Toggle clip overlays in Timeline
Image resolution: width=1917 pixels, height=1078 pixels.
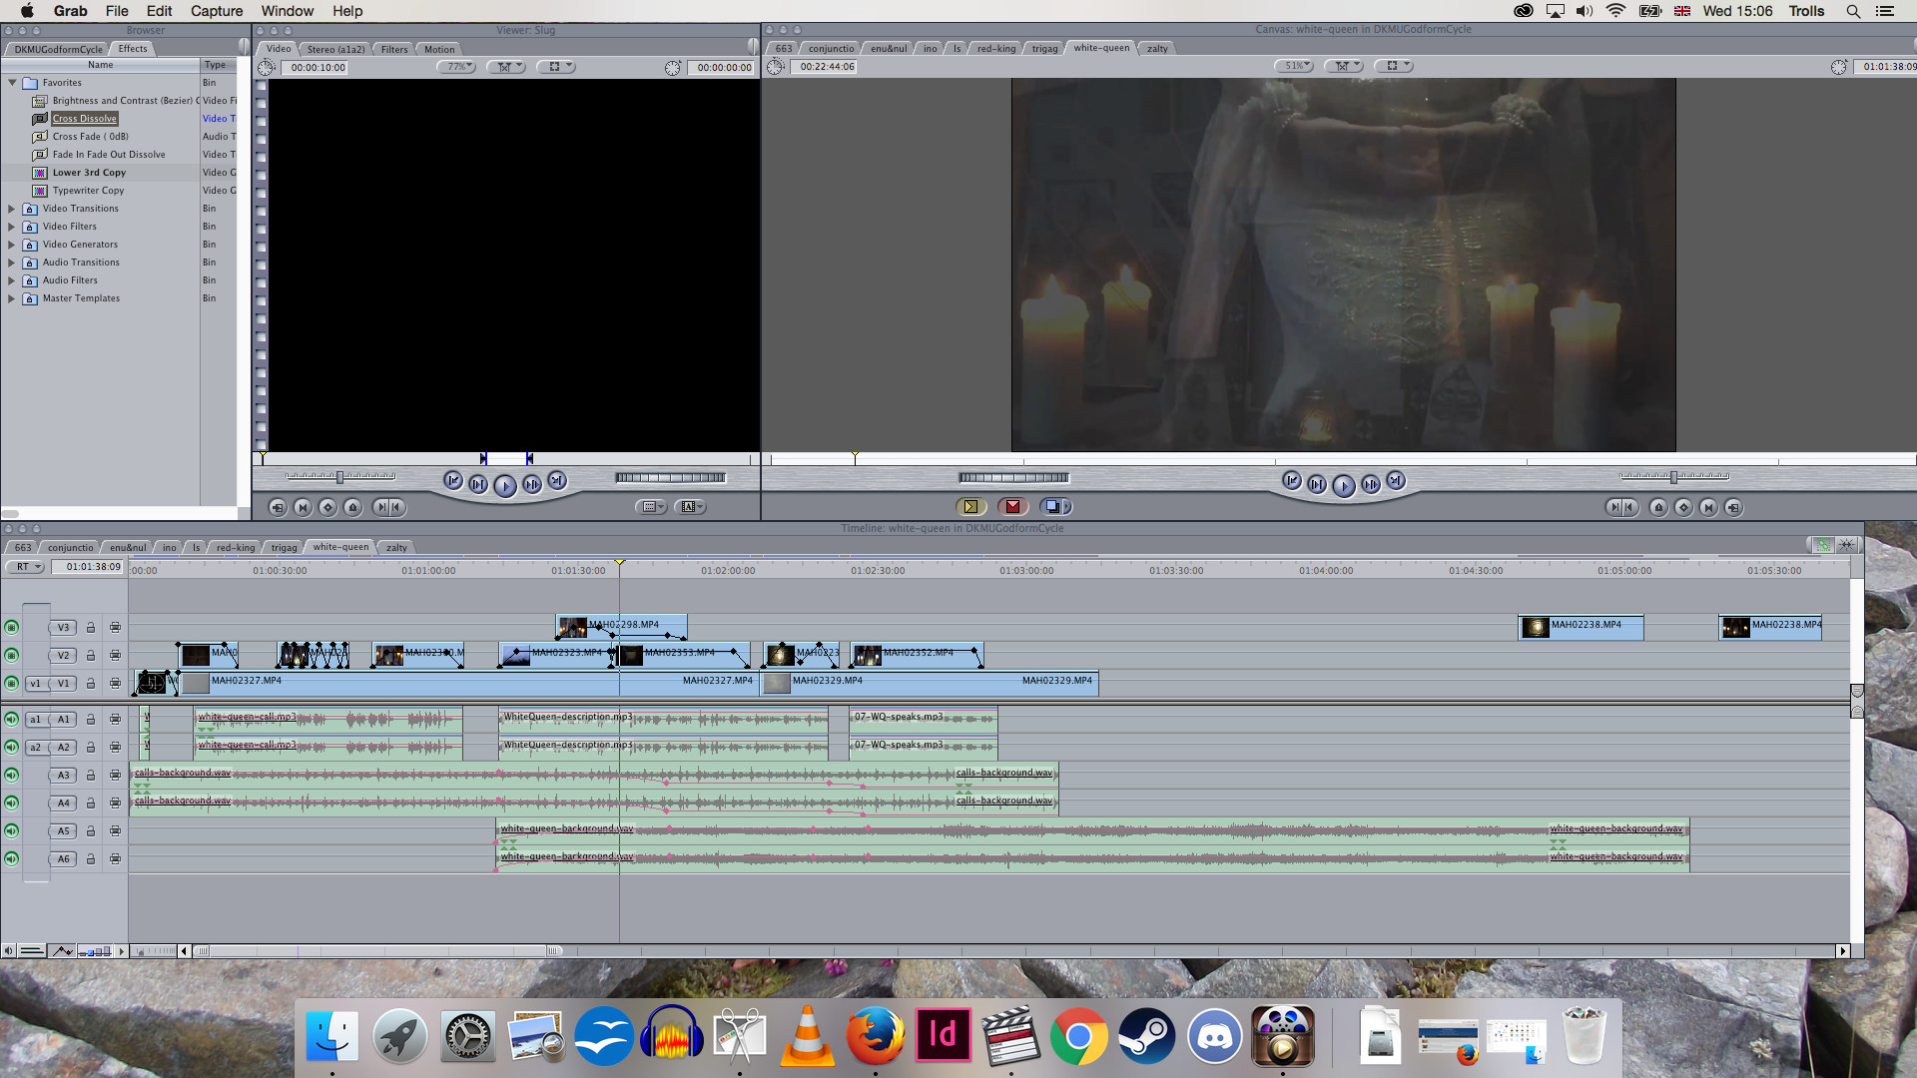tap(62, 951)
